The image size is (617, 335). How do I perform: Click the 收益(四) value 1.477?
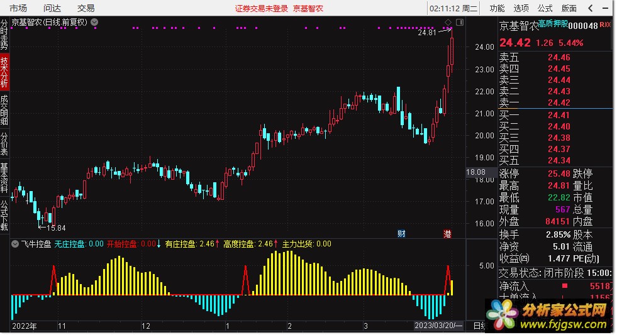pyautogui.click(x=559, y=258)
